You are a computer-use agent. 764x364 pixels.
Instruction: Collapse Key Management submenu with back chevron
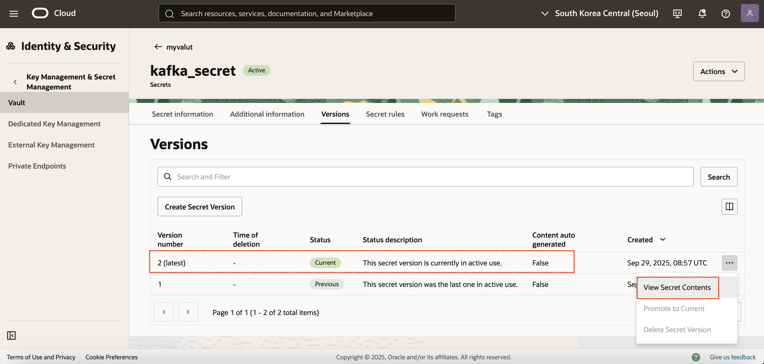[x=15, y=82]
